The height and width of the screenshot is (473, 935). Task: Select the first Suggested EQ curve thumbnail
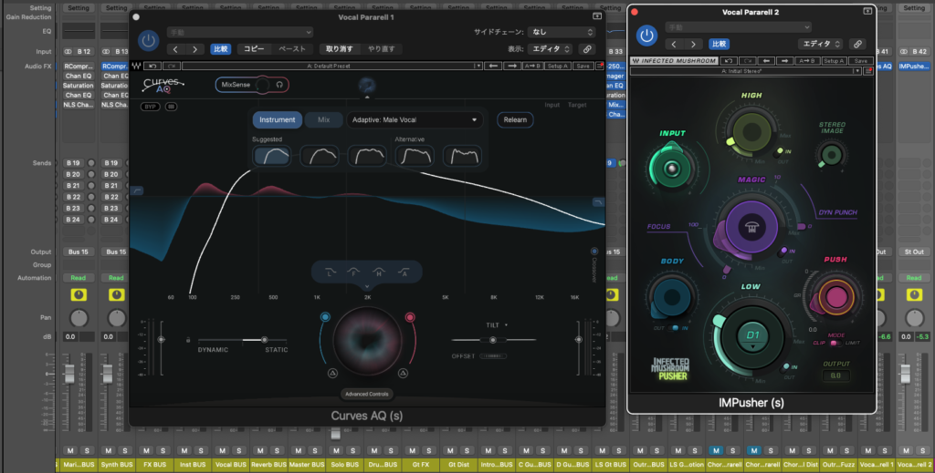[271, 156]
